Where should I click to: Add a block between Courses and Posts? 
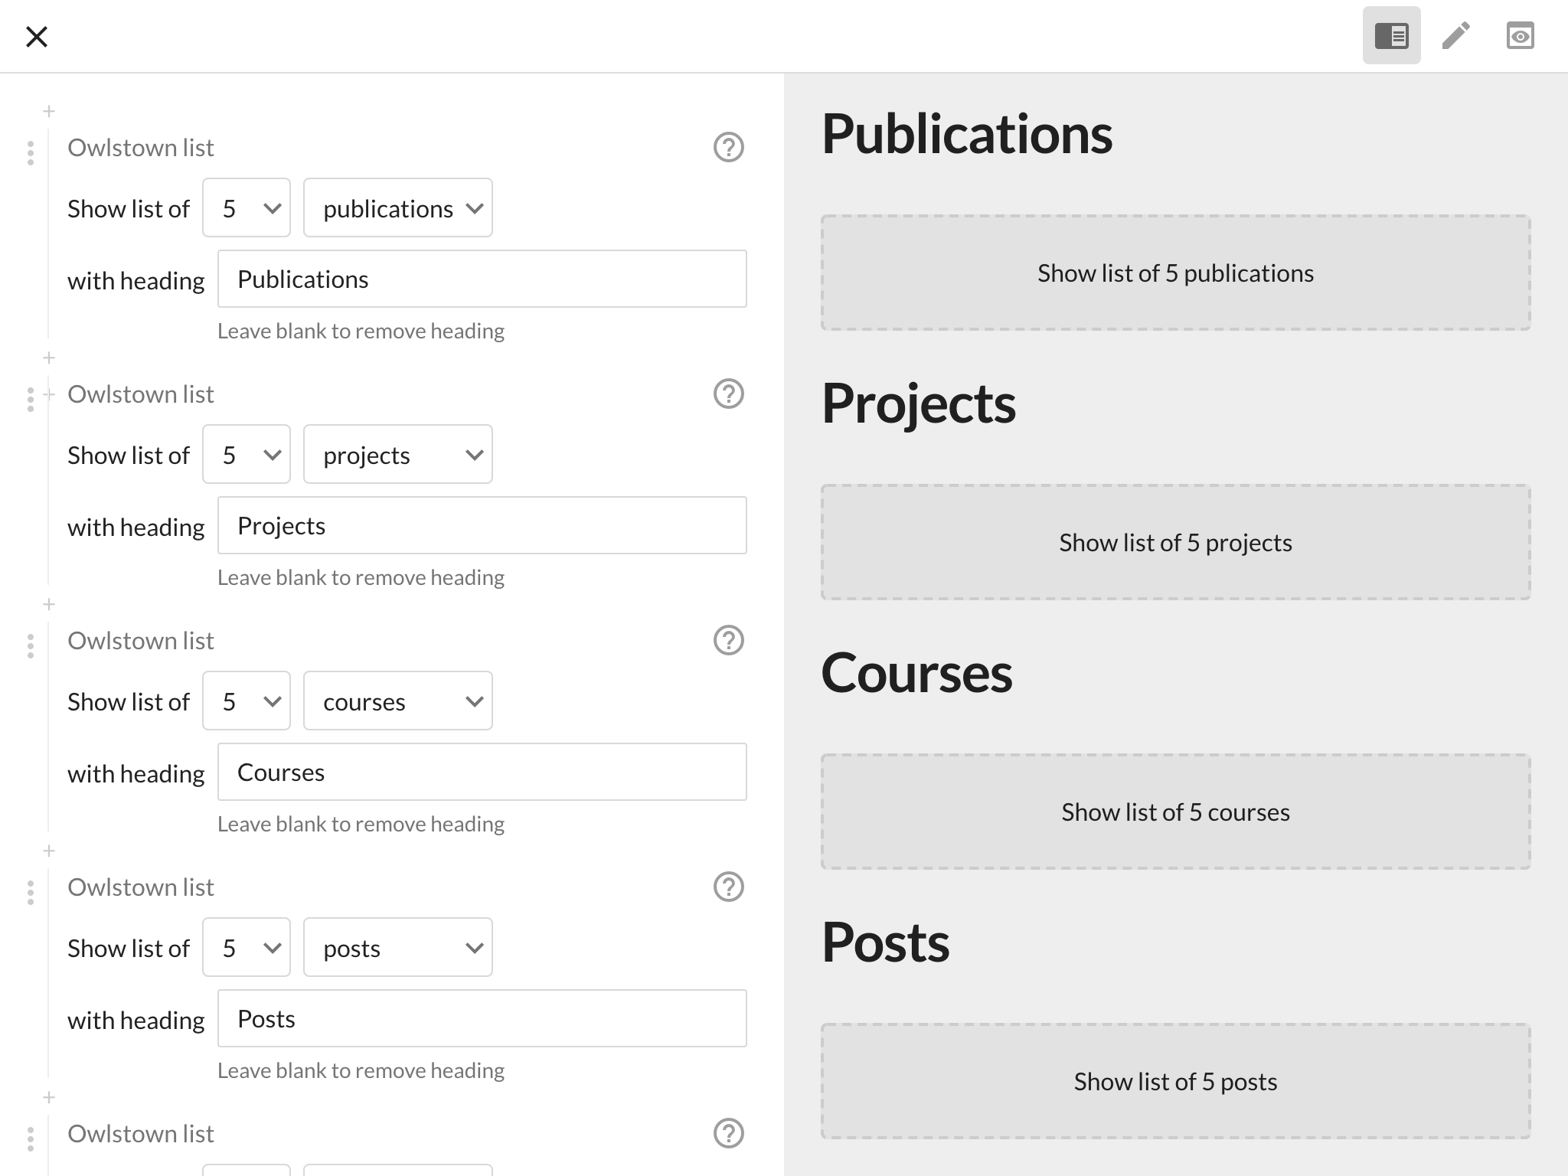tap(49, 851)
